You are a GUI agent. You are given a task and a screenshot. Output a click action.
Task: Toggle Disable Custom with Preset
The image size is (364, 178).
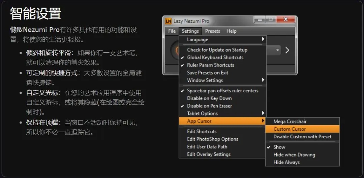302,137
